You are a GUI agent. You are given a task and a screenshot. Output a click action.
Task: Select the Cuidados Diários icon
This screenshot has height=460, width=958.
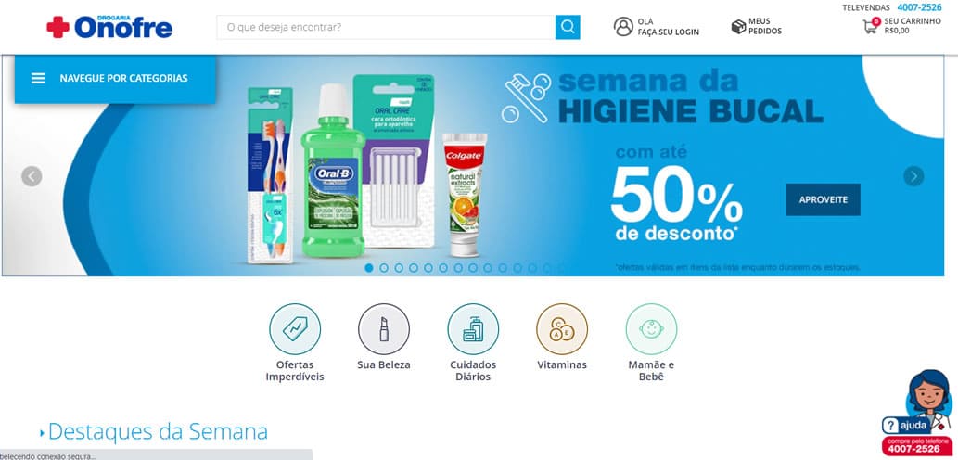473,329
